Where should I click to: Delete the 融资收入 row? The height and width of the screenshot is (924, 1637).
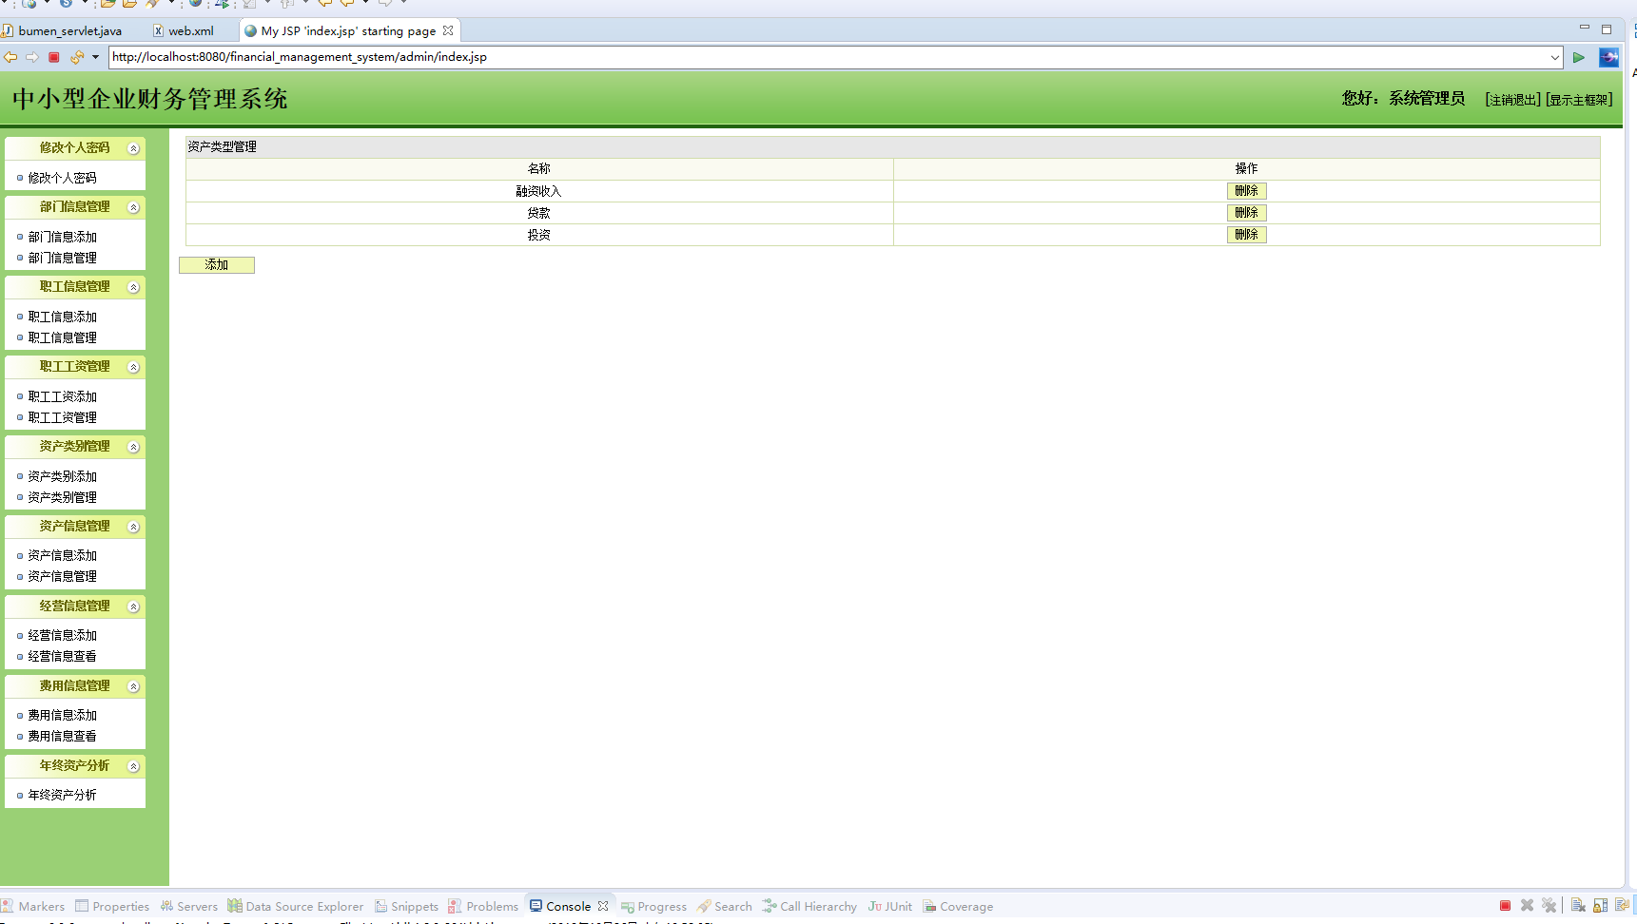click(x=1246, y=191)
